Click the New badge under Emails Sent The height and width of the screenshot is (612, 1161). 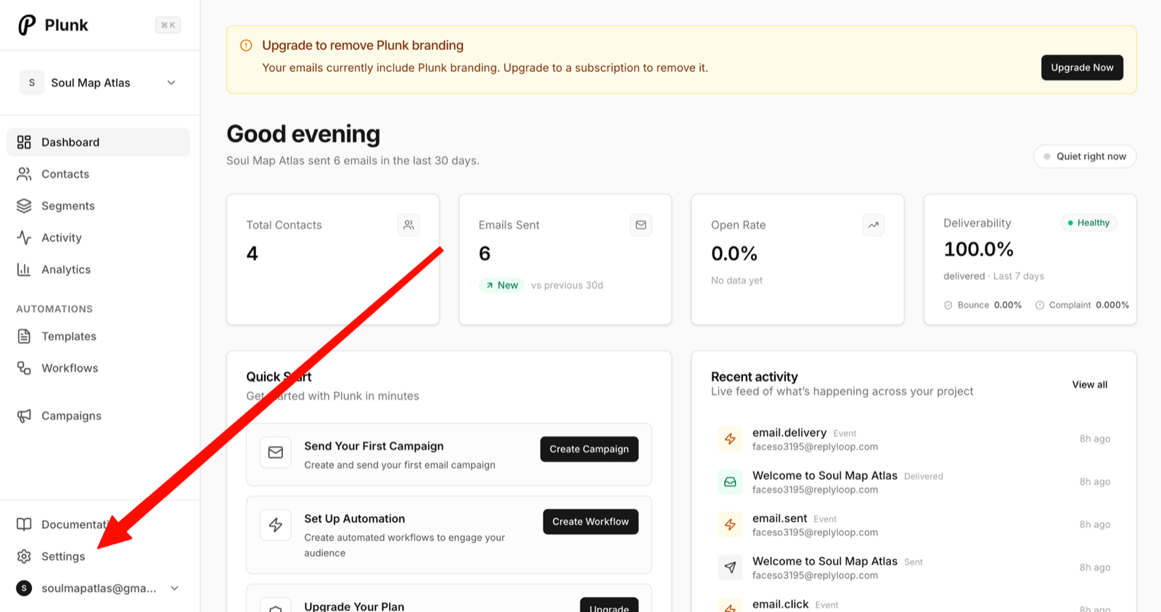501,285
